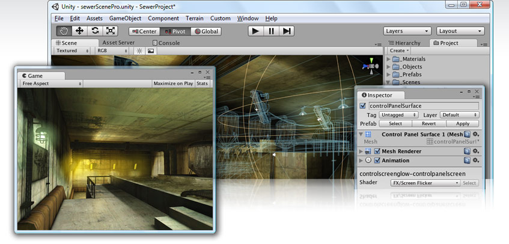Toggle the controlPanelSurface active checkbox

tap(362, 106)
